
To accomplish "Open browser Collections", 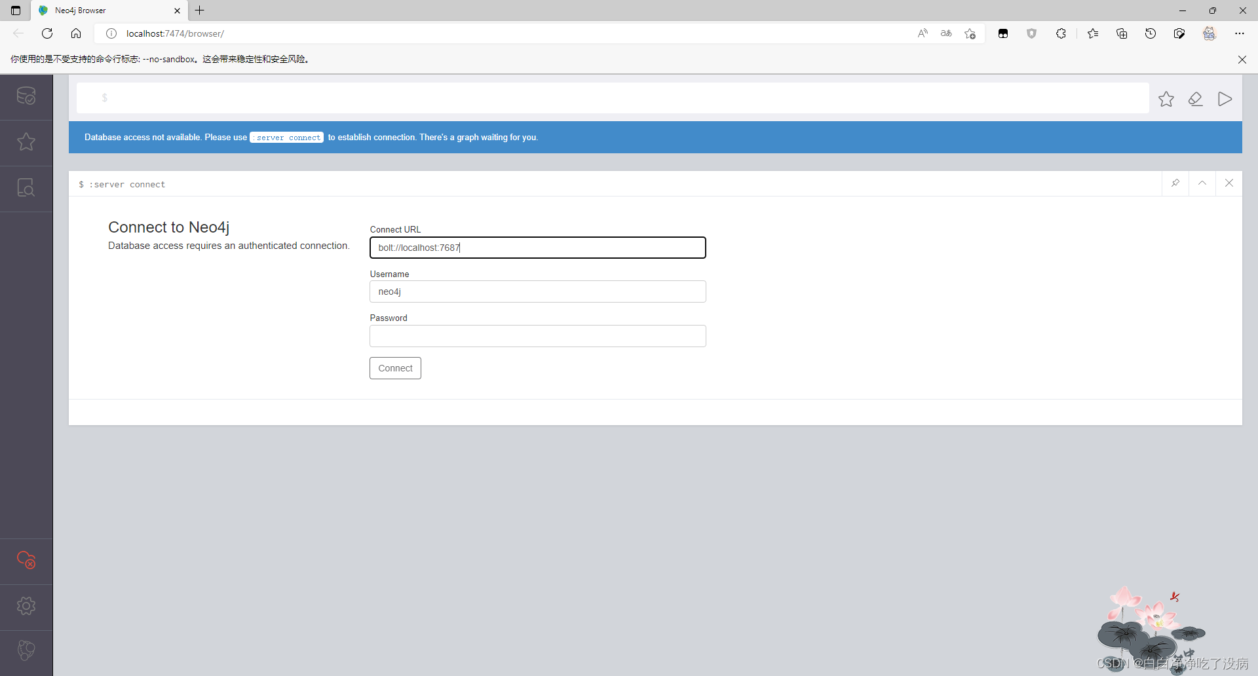I will click(1122, 33).
